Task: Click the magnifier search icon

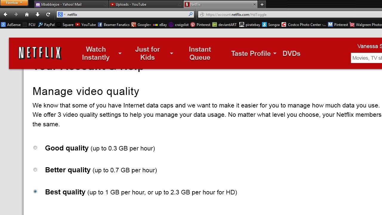Action: pyautogui.click(x=191, y=14)
